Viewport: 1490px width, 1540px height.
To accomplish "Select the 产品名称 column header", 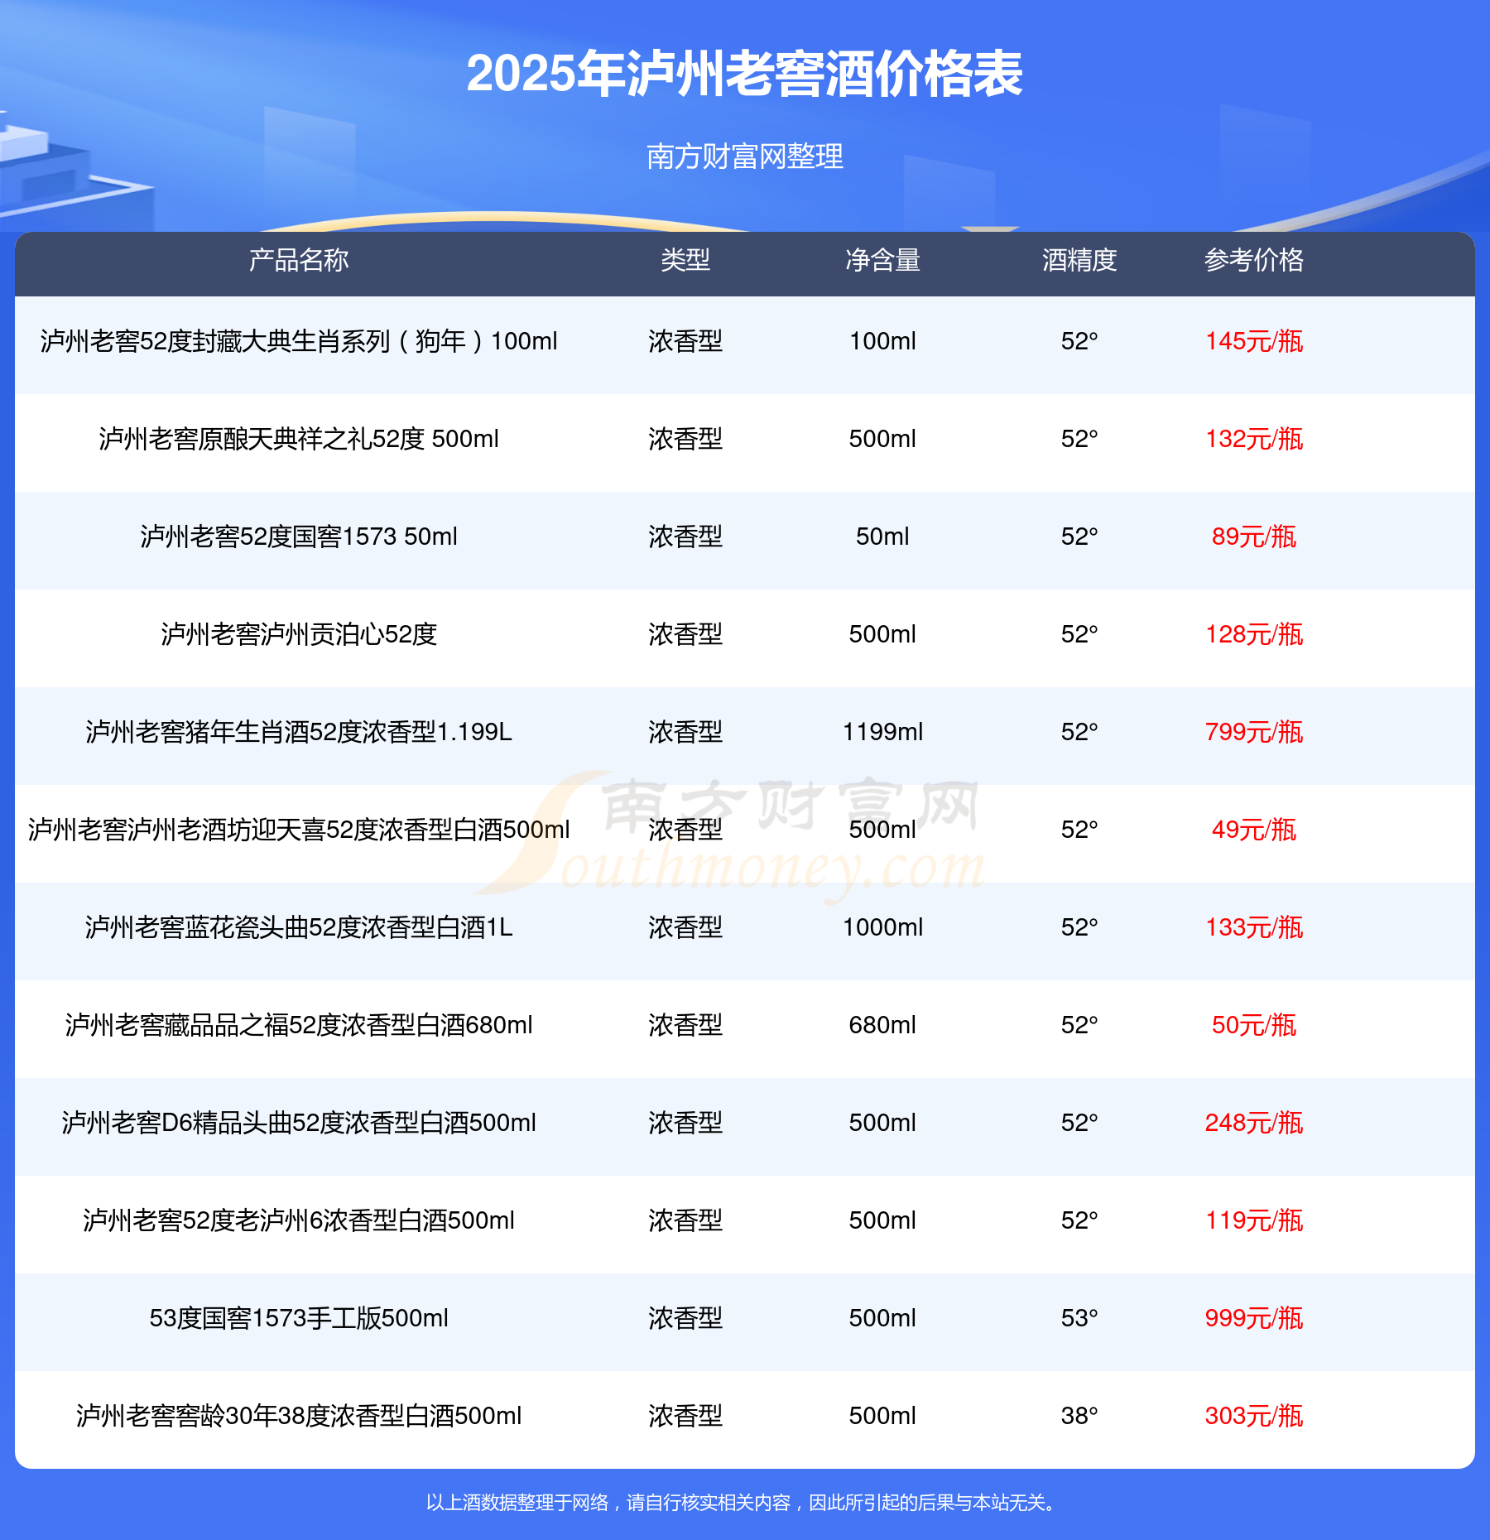I will pos(299,260).
